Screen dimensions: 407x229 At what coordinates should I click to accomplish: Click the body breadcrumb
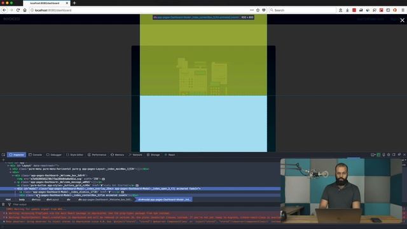[22, 200]
